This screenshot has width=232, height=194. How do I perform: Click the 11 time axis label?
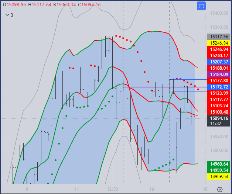(76, 189)
